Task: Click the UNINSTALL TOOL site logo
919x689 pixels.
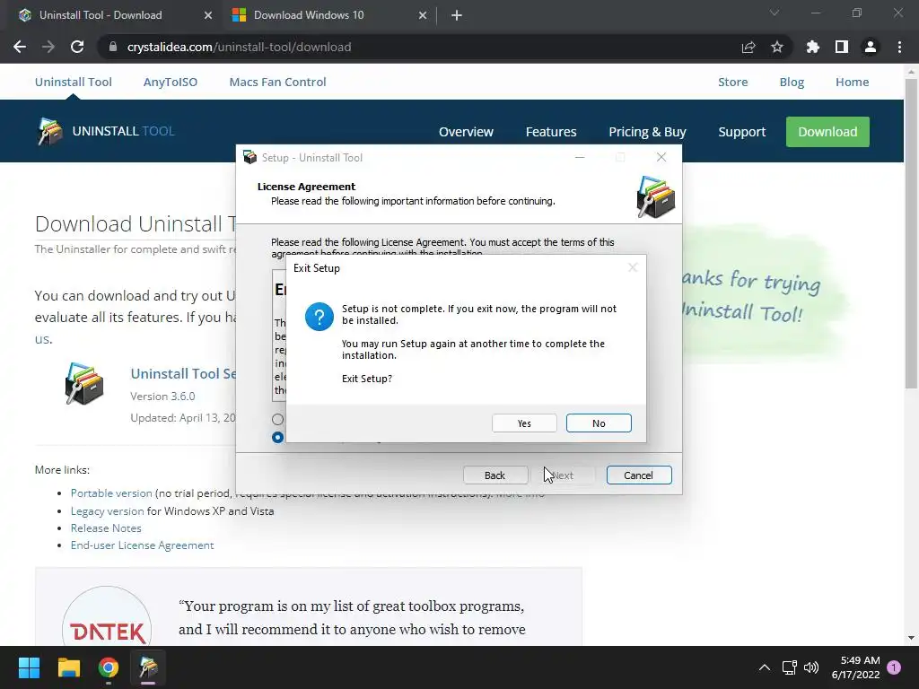Action: point(106,131)
